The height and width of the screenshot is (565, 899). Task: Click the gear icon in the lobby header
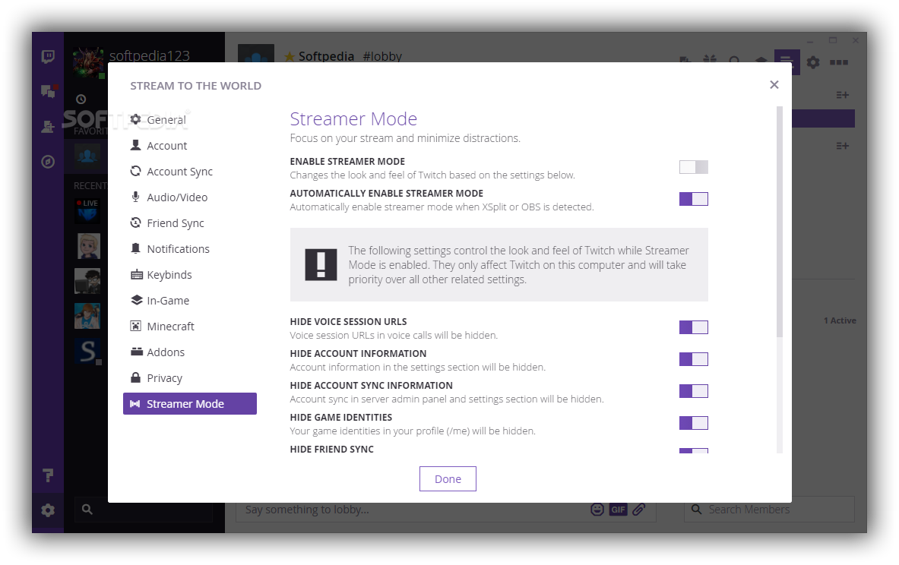point(813,62)
